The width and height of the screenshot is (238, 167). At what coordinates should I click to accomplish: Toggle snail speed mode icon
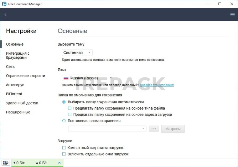(x=6, y=163)
